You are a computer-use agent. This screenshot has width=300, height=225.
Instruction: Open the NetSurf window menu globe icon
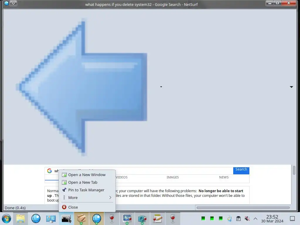(x=6, y=3)
